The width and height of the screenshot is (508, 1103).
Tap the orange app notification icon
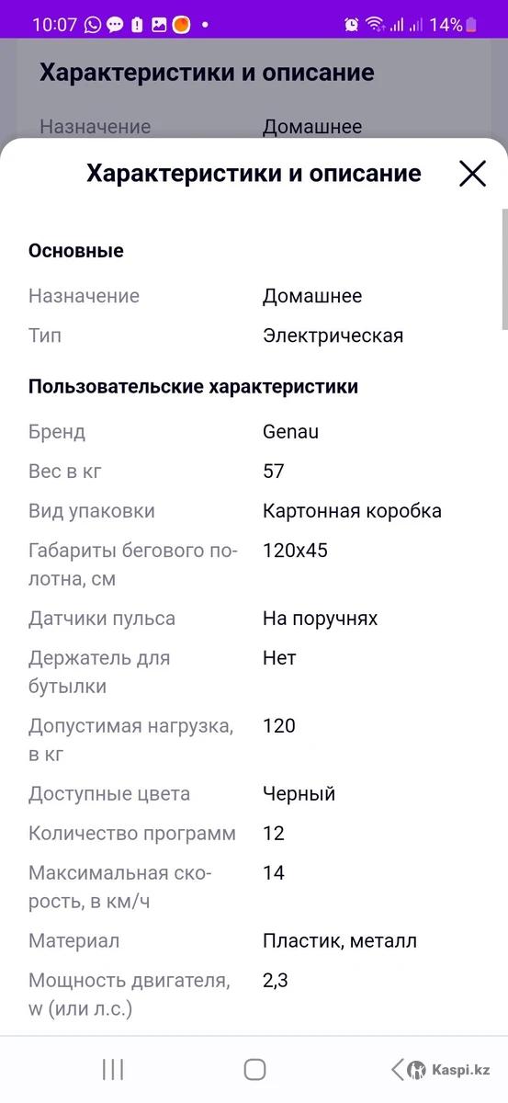click(x=181, y=25)
